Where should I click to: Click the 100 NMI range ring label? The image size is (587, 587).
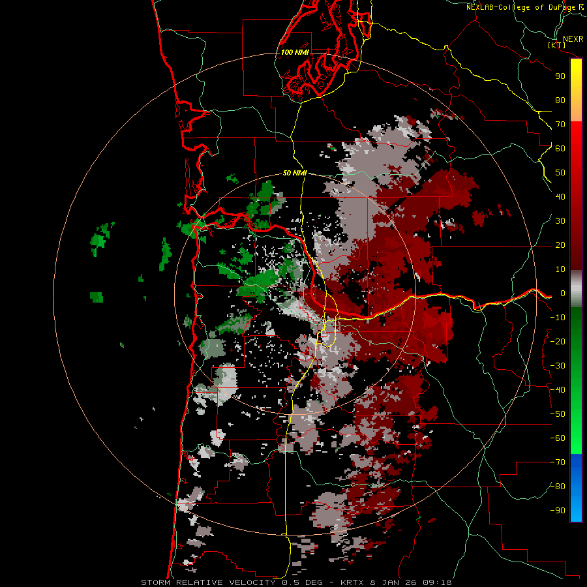click(295, 52)
